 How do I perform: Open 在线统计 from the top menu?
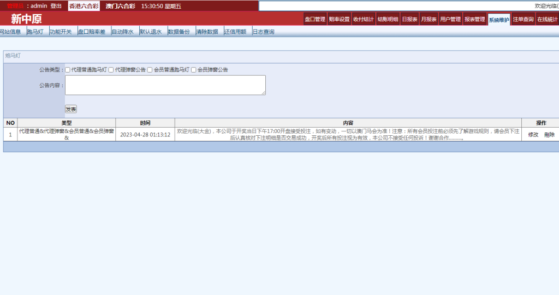pos(547,20)
